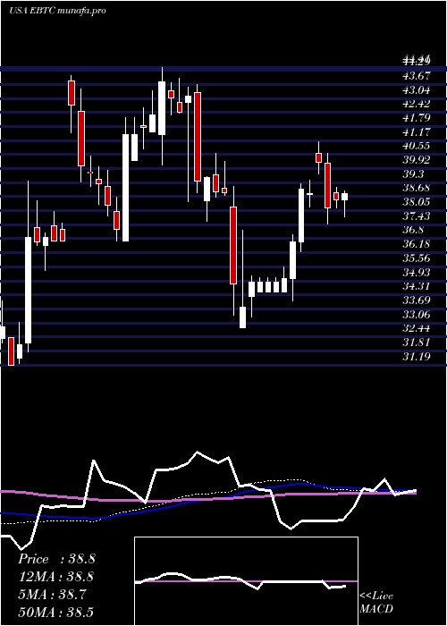Select the 31.19 price axis label
The height and width of the screenshot is (626, 447).
417,357
